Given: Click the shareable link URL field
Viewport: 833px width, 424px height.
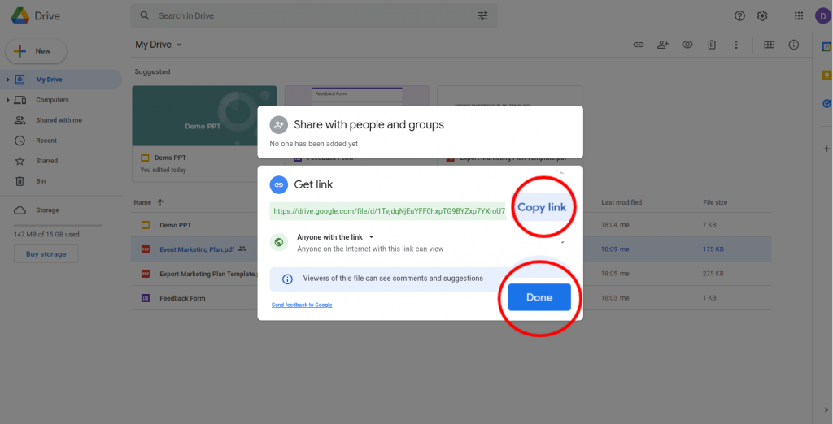Looking at the screenshot, I should click(388, 210).
